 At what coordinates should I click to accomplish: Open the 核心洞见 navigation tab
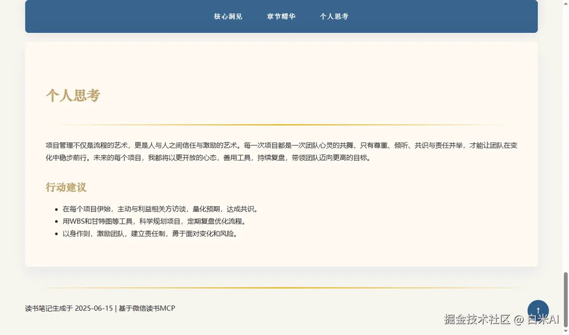pos(228,16)
